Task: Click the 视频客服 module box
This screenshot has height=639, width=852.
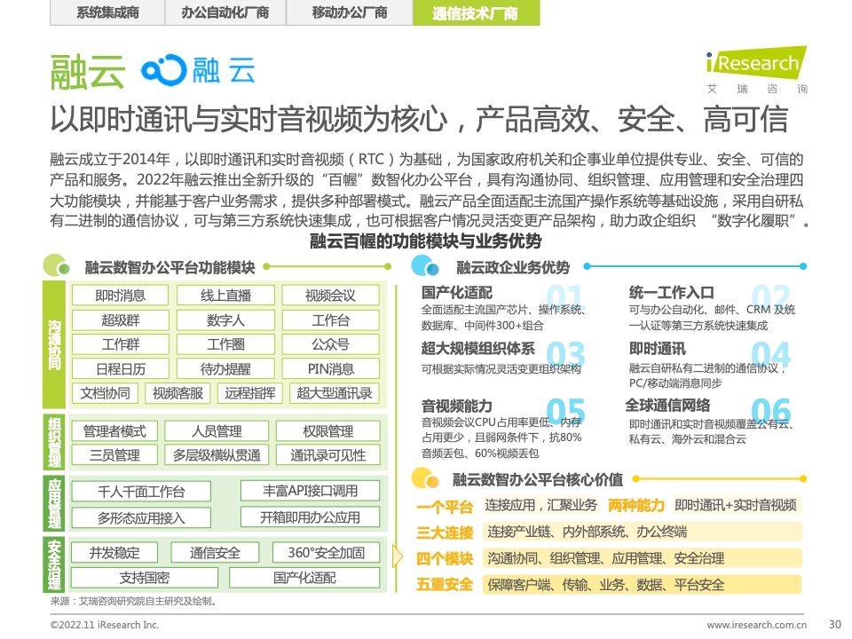Action: point(177,393)
